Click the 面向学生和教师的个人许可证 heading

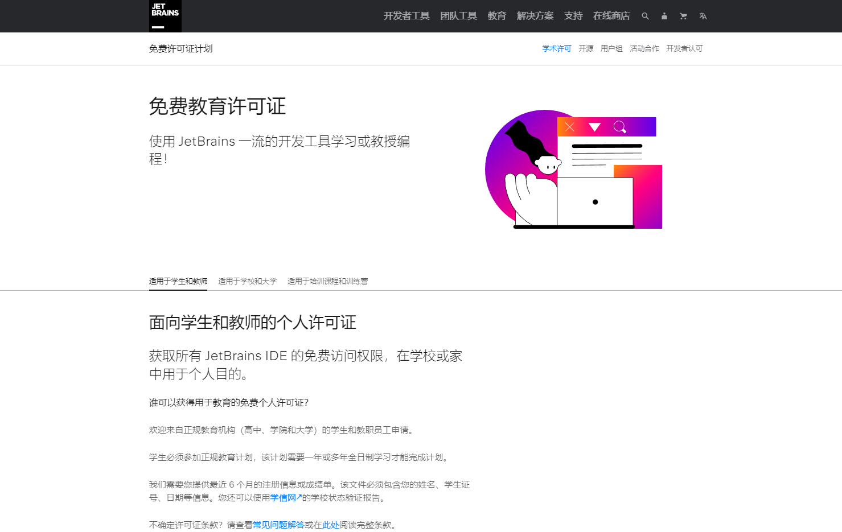click(253, 323)
